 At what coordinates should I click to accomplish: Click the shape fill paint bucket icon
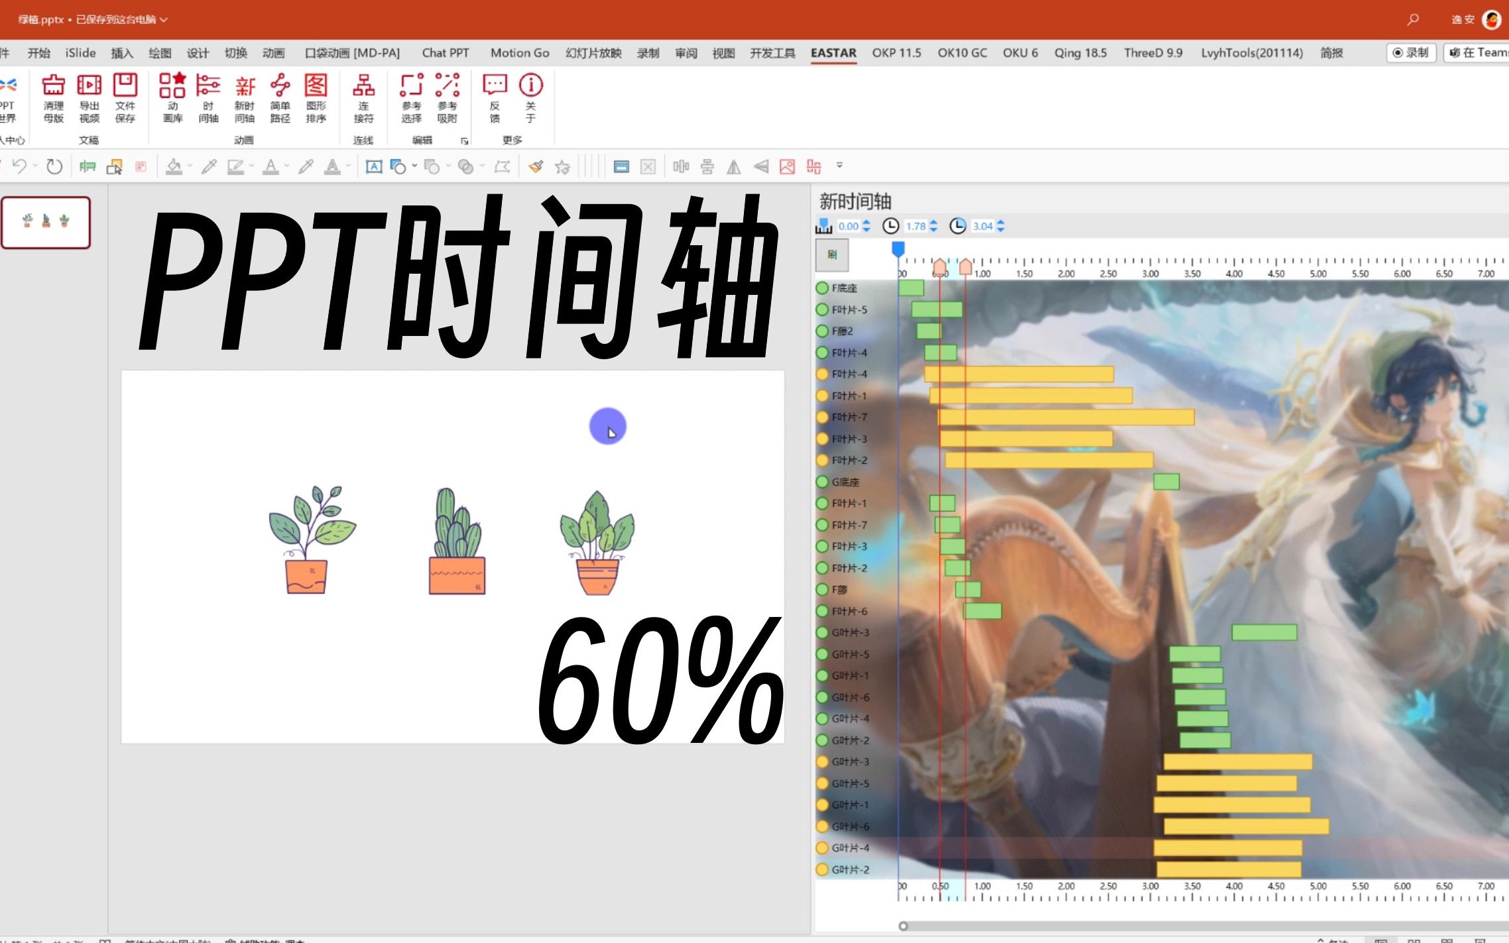pyautogui.click(x=174, y=166)
